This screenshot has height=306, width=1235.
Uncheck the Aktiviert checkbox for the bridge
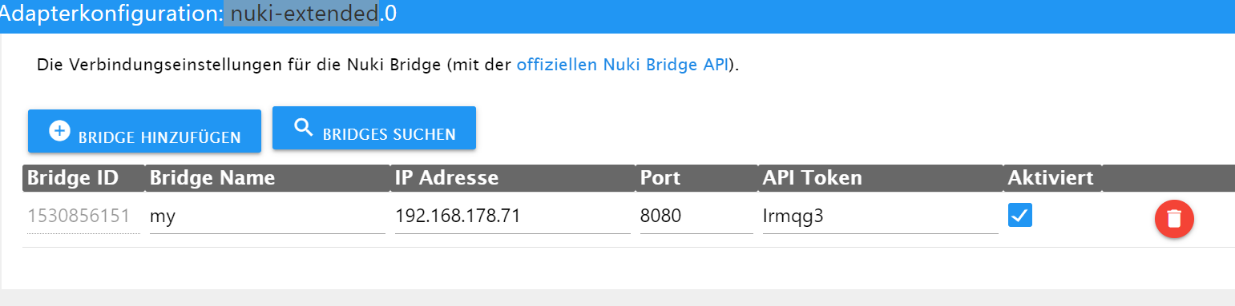click(1019, 215)
